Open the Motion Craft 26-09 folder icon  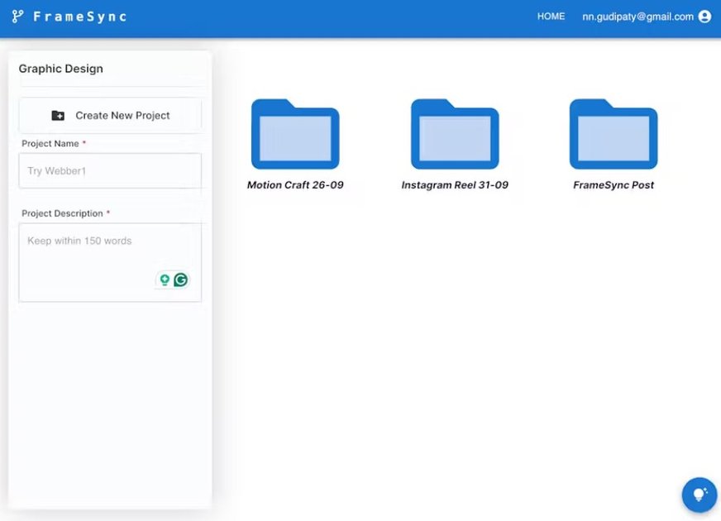point(294,134)
